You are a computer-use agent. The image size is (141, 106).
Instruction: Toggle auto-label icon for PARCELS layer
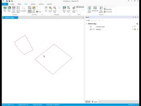tap(137, 29)
